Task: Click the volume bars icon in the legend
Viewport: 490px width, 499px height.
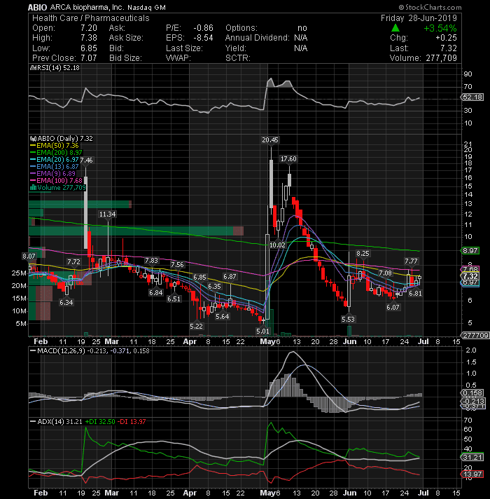Action: pyautogui.click(x=33, y=188)
